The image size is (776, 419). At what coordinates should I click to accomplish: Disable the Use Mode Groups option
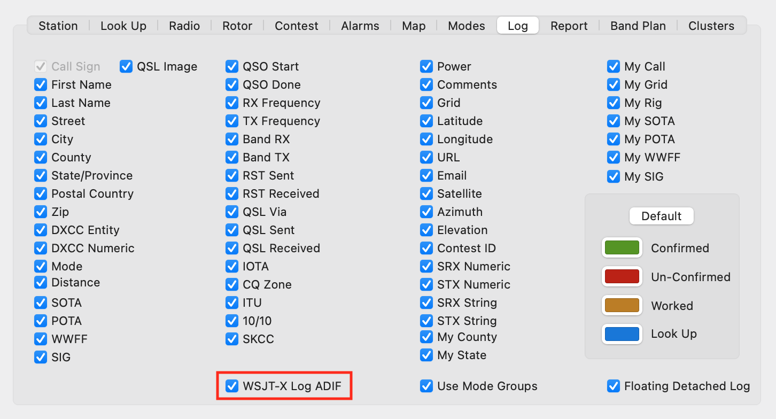tap(426, 385)
